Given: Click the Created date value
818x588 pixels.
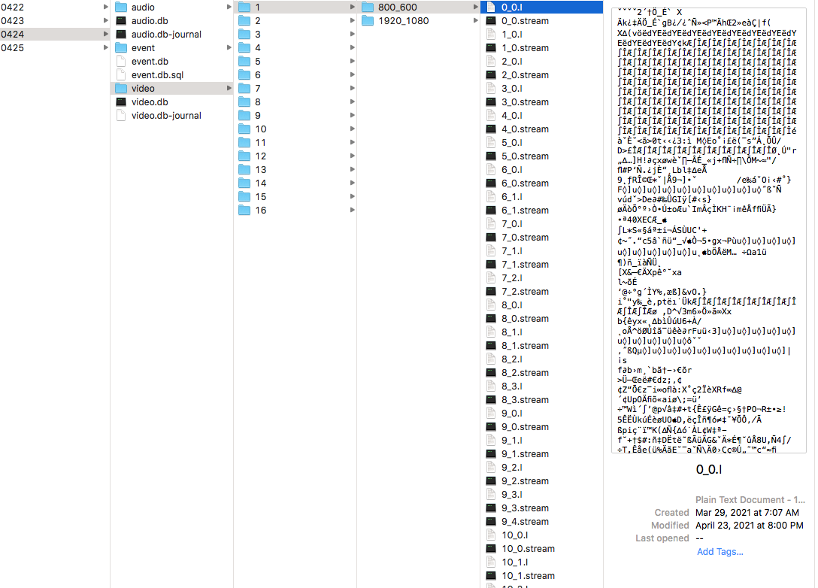Looking at the screenshot, I should tap(747, 513).
